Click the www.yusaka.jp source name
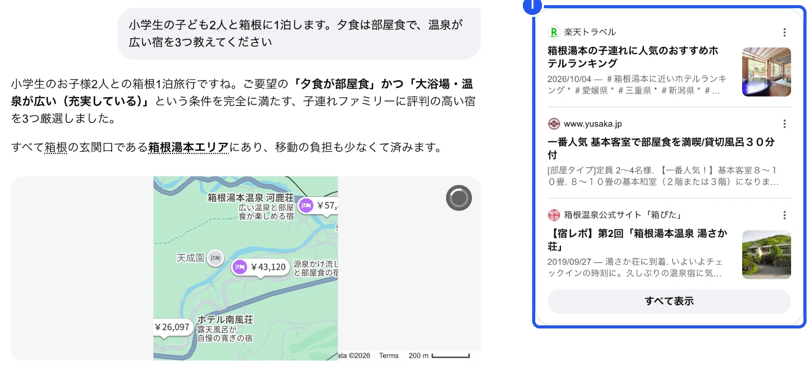807x367 pixels. click(593, 124)
